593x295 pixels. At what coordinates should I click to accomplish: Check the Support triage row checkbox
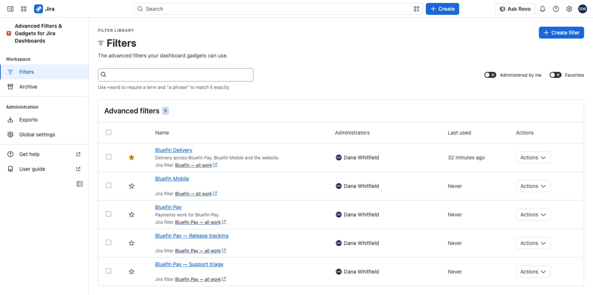tap(109, 271)
